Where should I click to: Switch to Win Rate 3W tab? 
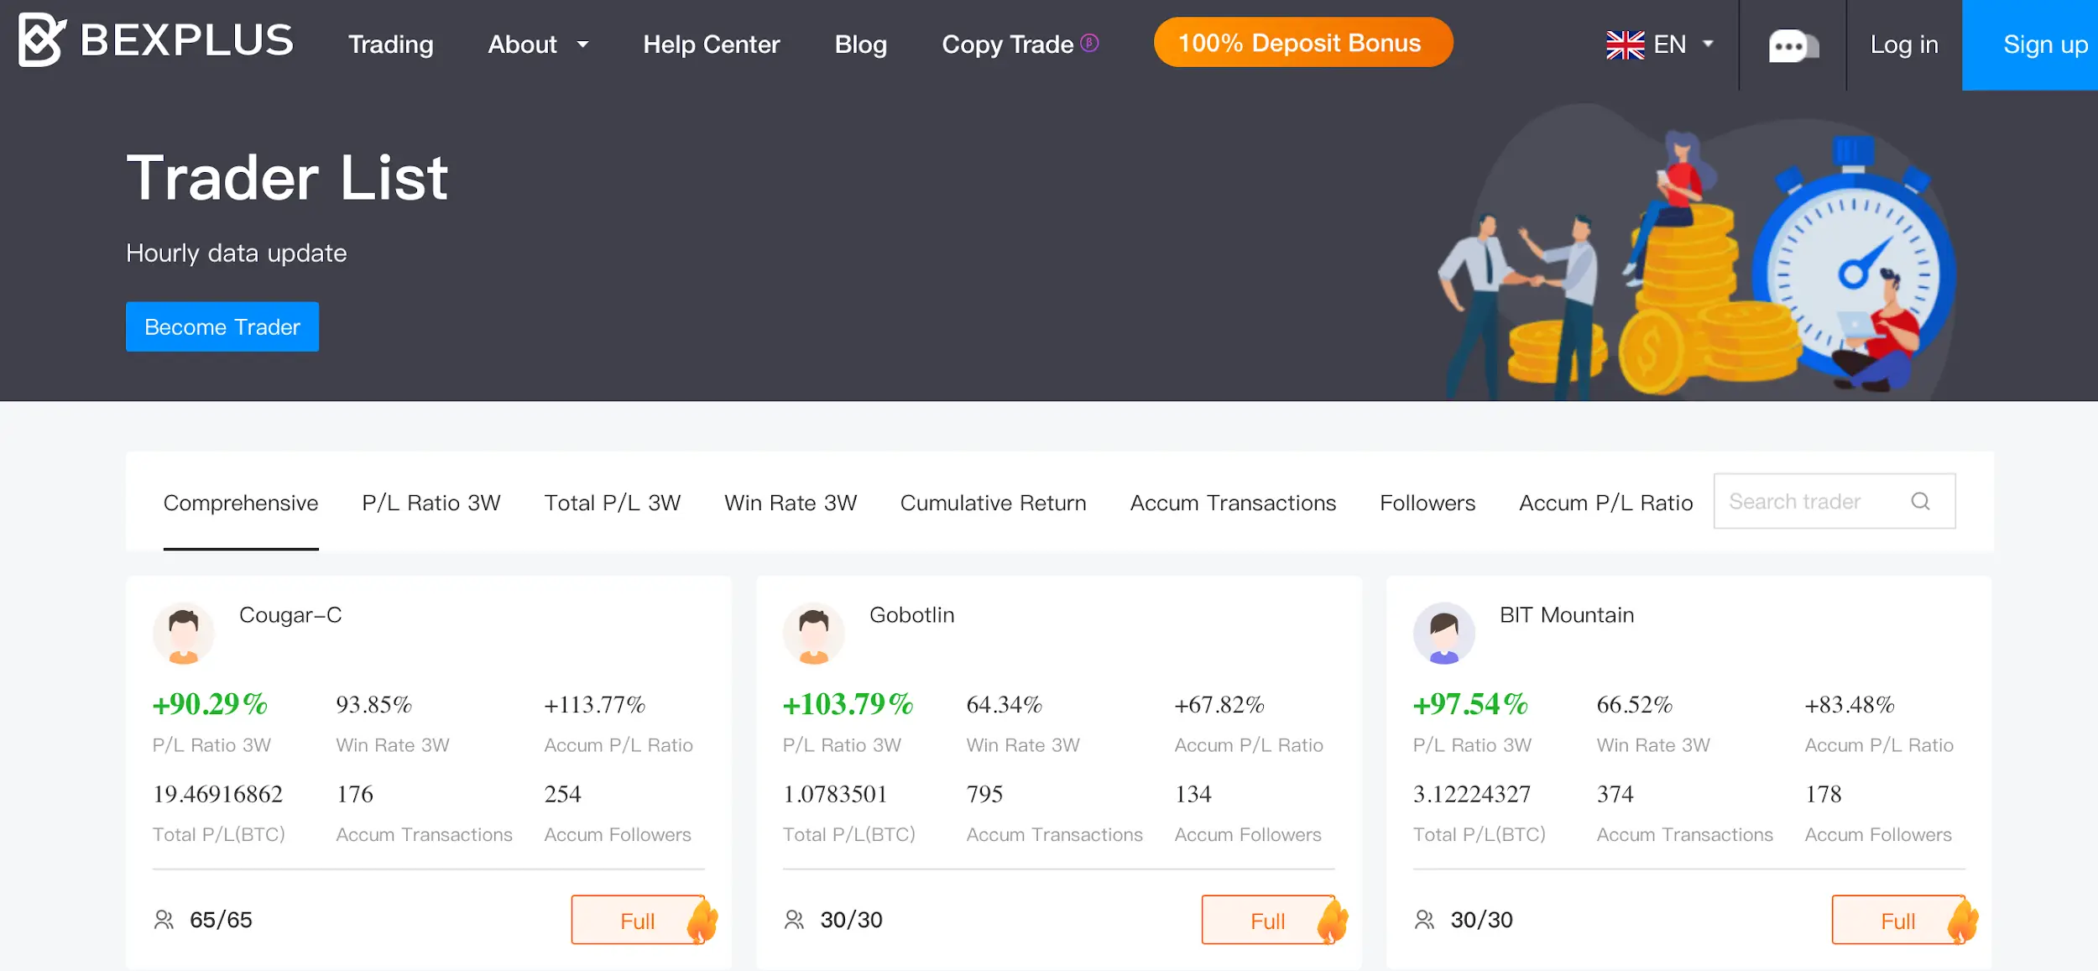tap(791, 503)
